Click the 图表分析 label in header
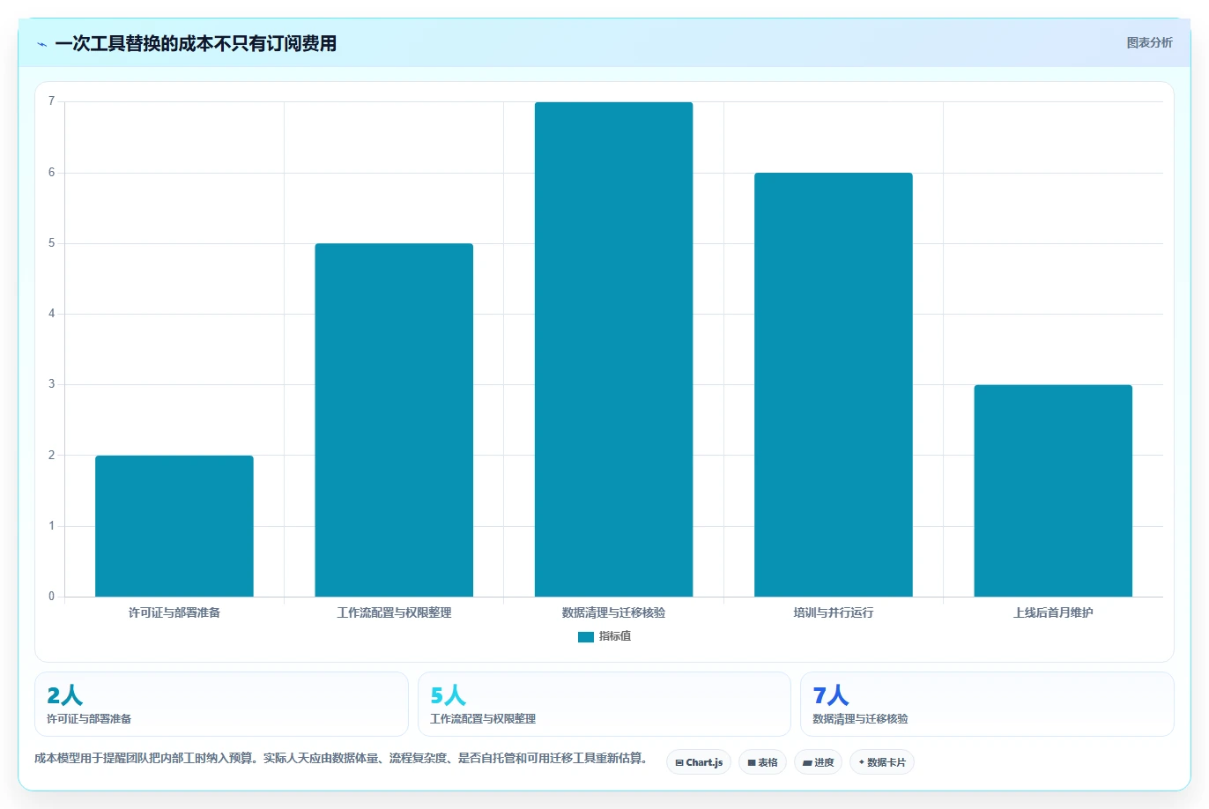This screenshot has height=809, width=1209. click(x=1149, y=42)
